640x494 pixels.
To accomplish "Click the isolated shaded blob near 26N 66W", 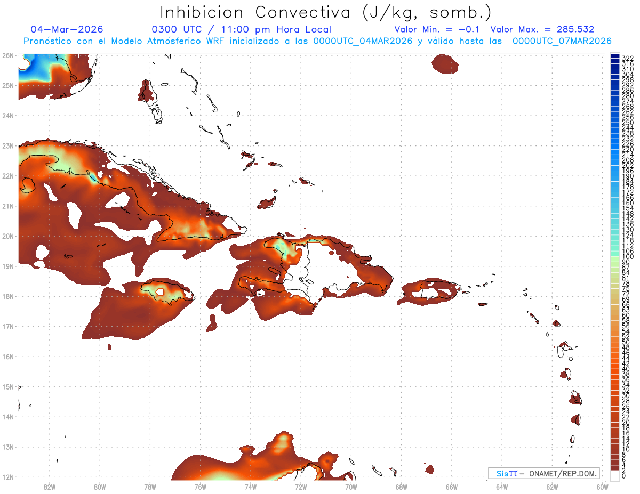I will (445, 64).
